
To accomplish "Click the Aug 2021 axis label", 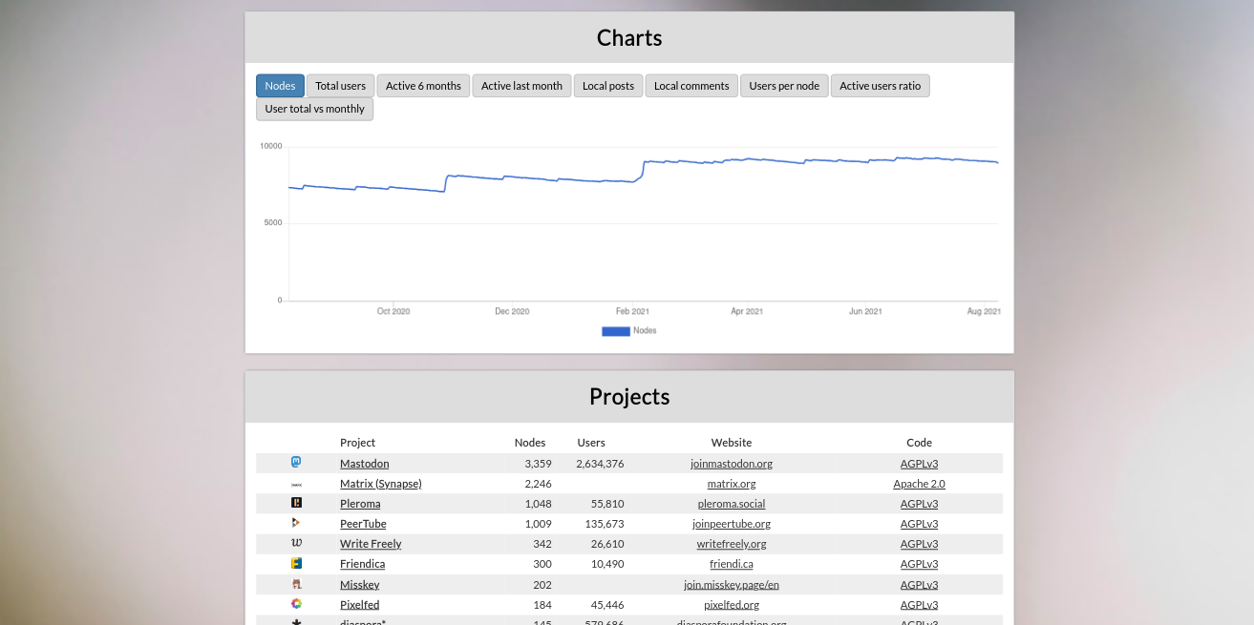I will coord(984,311).
